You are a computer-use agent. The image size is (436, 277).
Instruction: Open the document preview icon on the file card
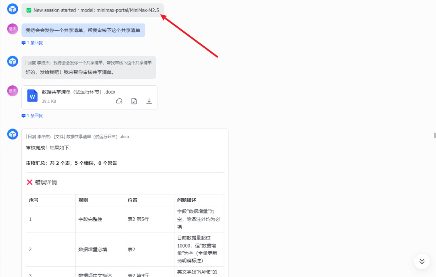pos(134,101)
